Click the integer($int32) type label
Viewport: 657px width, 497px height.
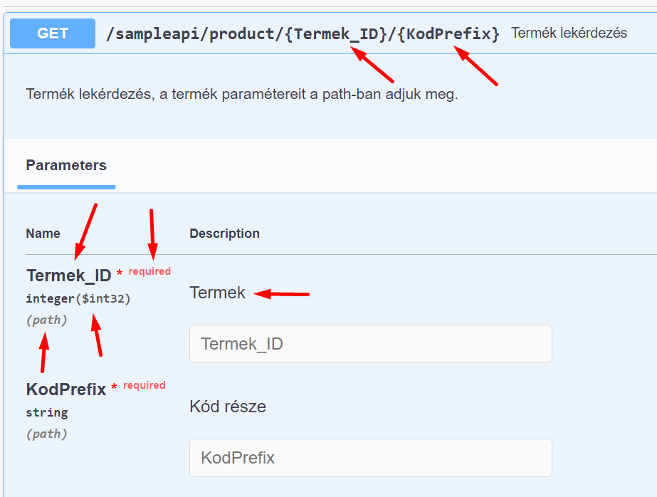click(x=78, y=298)
